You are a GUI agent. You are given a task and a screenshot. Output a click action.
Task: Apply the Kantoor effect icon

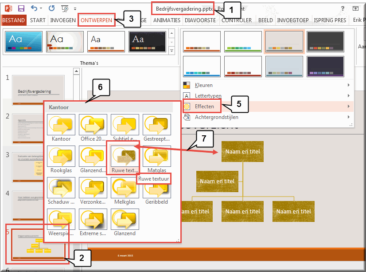click(x=61, y=125)
